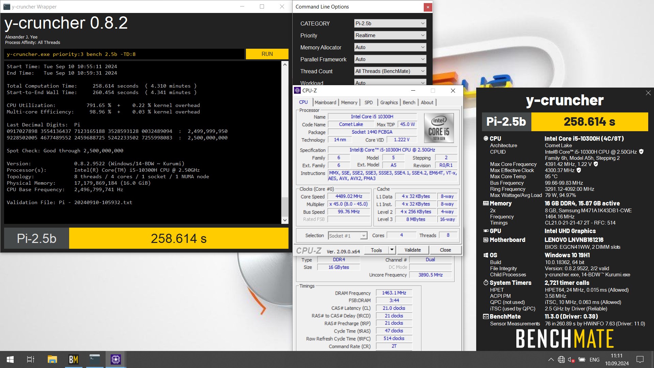The height and width of the screenshot is (368, 654).
Task: Minimize the CPU-Z window
Action: point(413,91)
